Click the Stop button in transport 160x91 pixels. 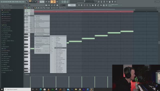[x=35, y=2]
